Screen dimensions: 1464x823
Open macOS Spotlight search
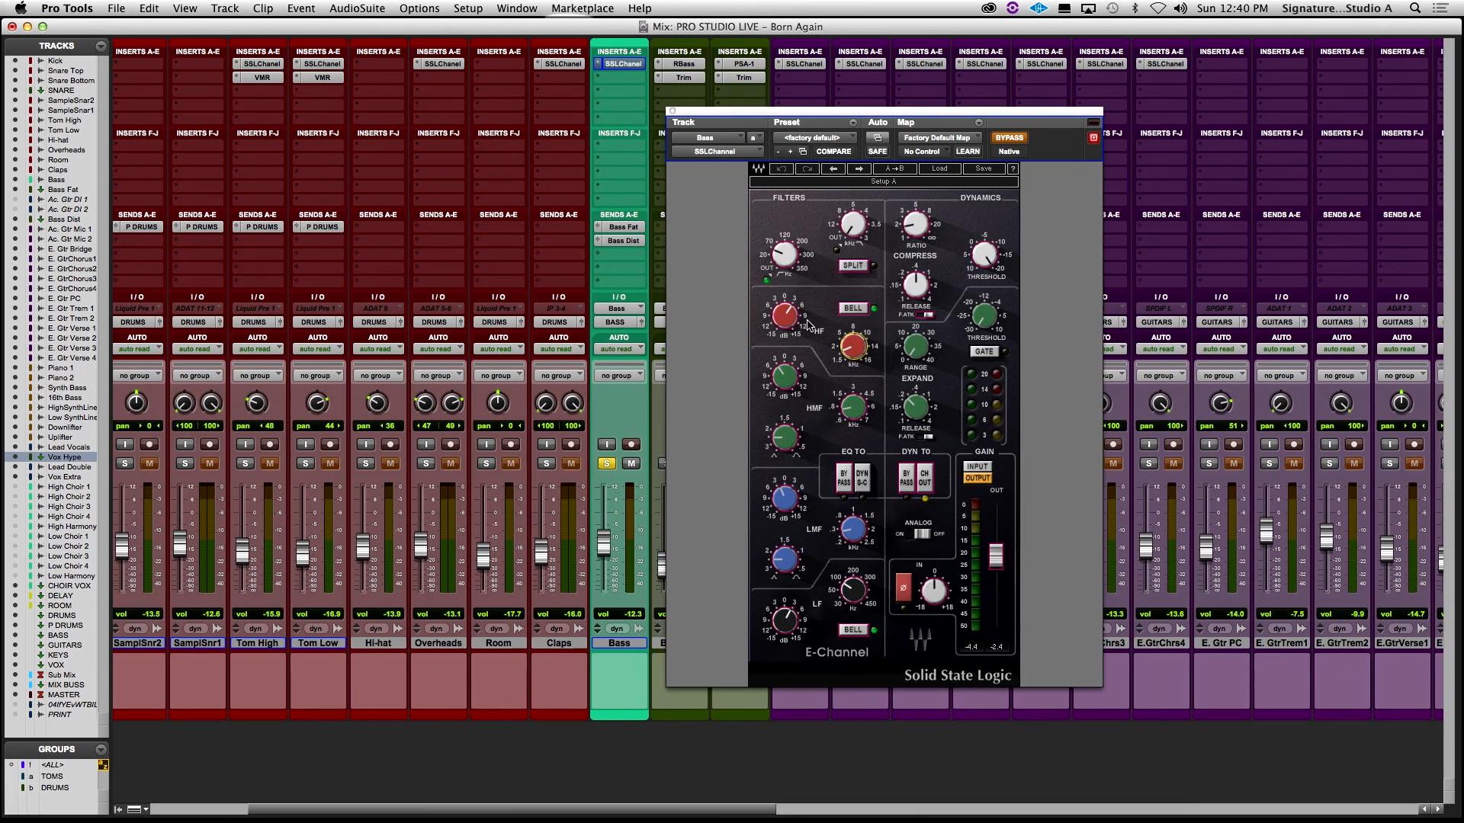tap(1415, 8)
